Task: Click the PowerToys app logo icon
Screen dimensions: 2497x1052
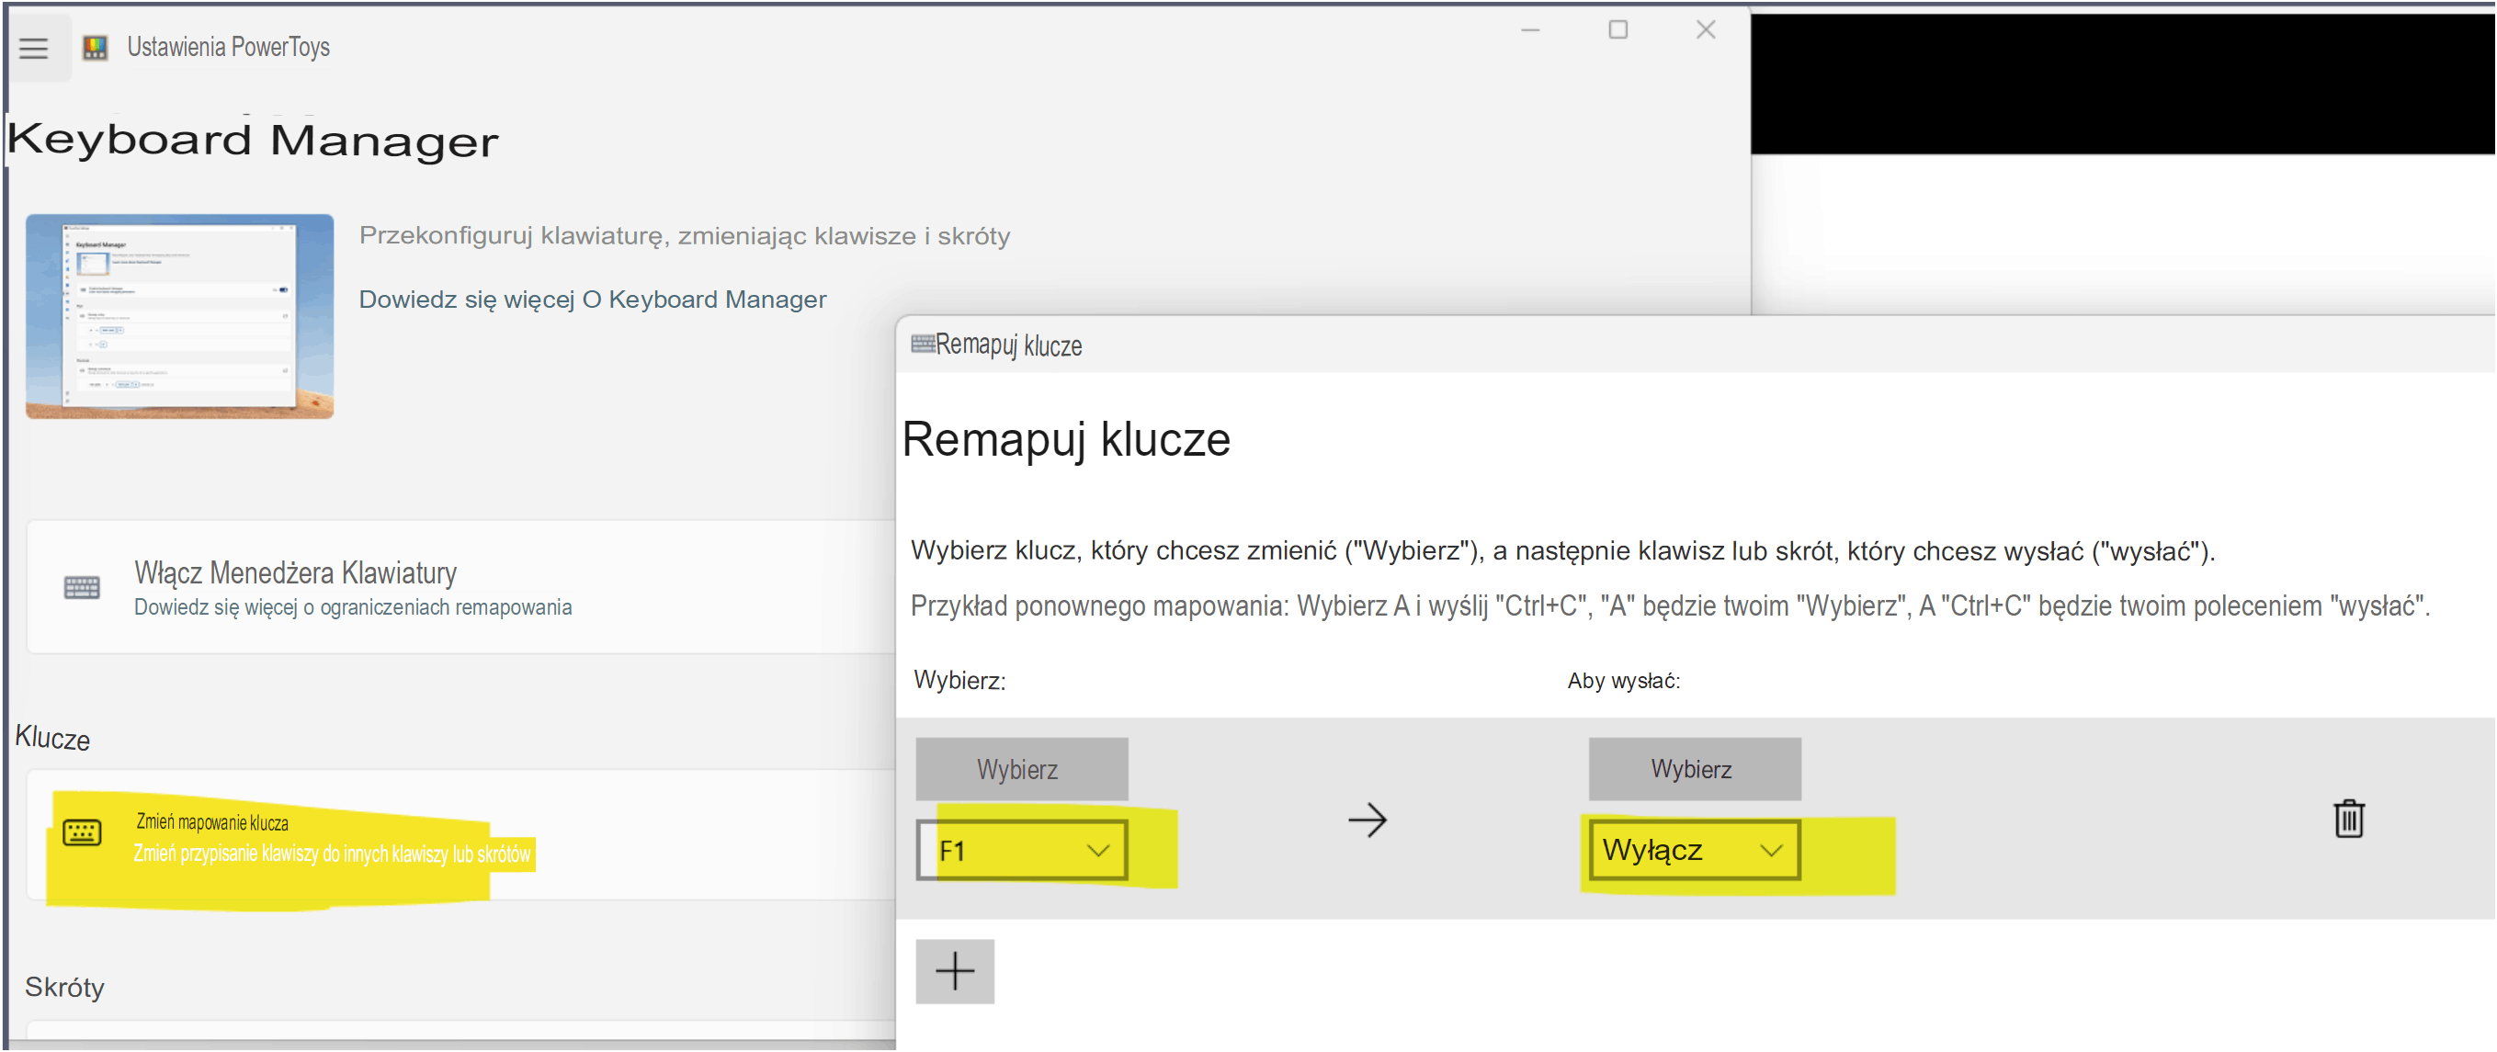Action: point(95,48)
